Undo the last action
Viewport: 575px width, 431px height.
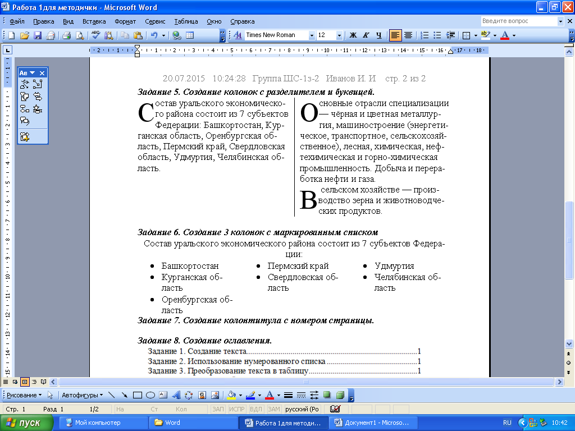(154, 35)
